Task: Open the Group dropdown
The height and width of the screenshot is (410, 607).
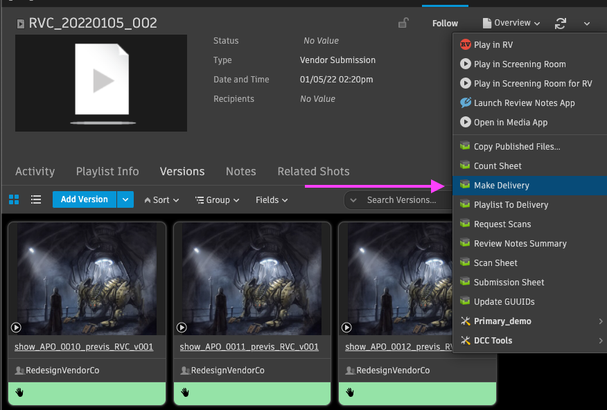Action: [x=217, y=200]
